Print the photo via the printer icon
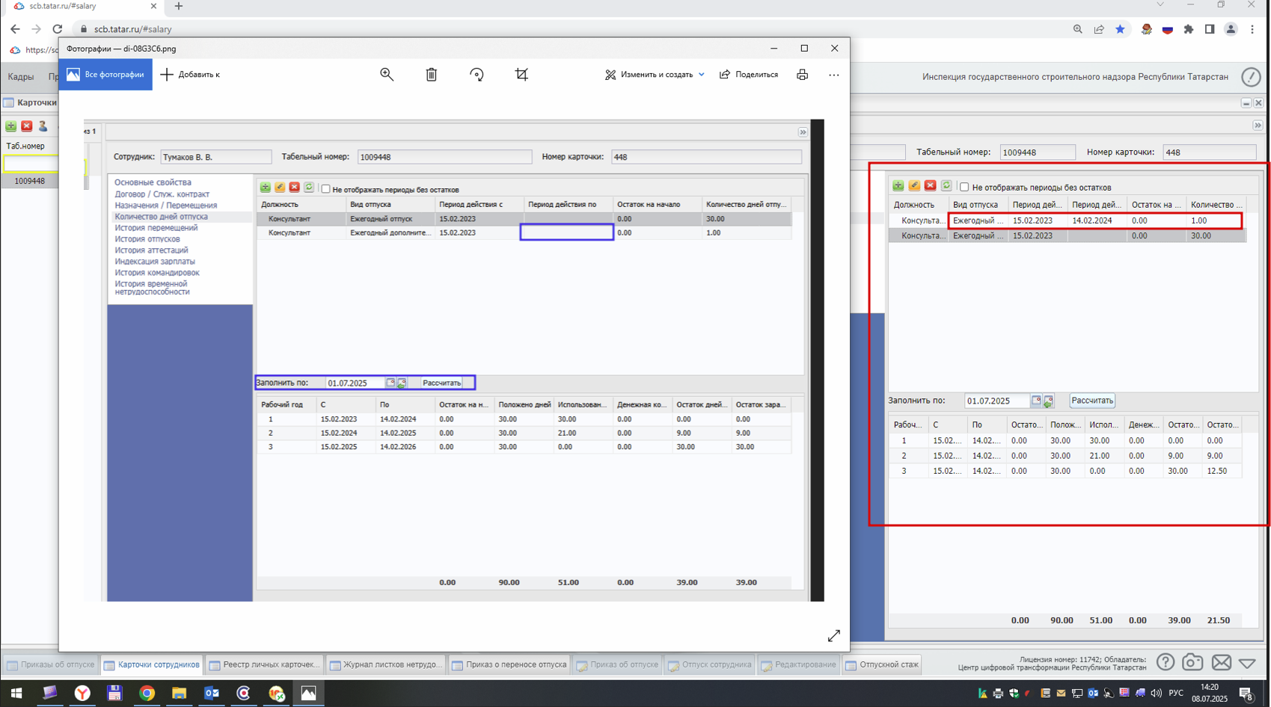This screenshot has height=707, width=1271. 802,74
